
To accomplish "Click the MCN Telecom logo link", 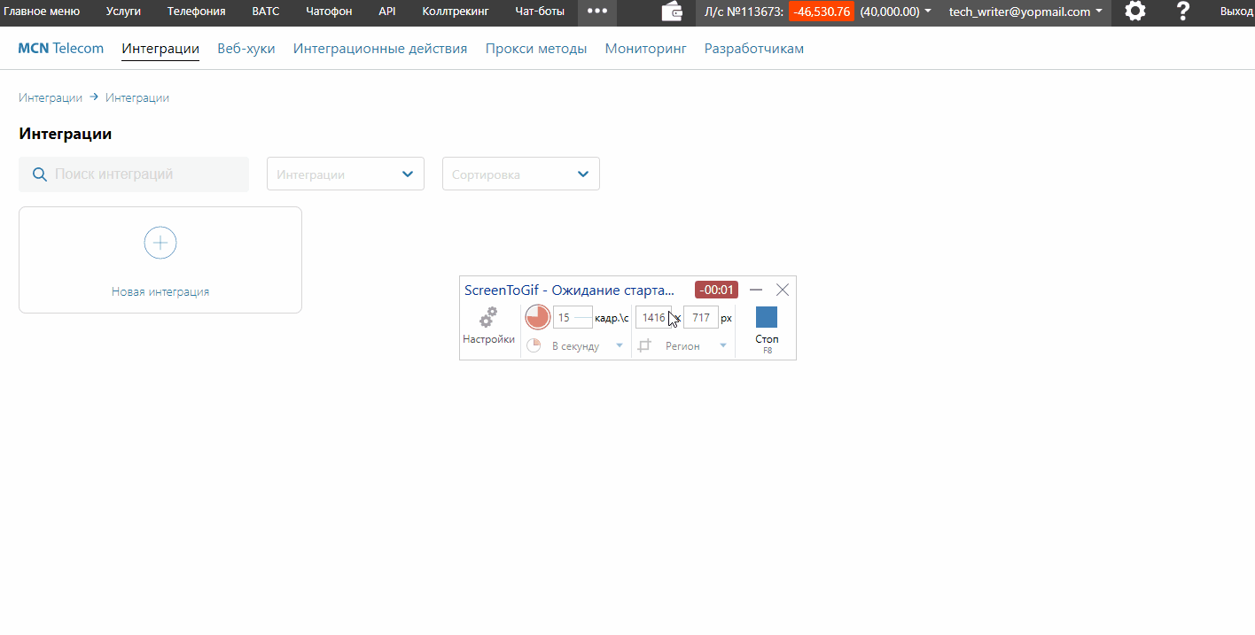I will pyautogui.click(x=60, y=49).
